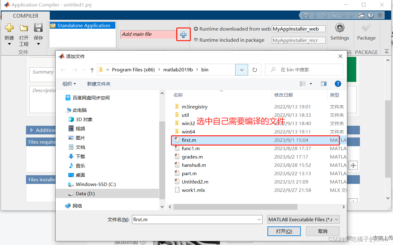Click the cut scissors icon in quick access bar

click(315, 15)
